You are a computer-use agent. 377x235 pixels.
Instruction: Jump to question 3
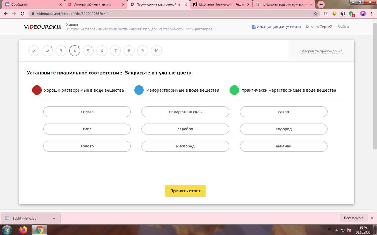(61, 51)
